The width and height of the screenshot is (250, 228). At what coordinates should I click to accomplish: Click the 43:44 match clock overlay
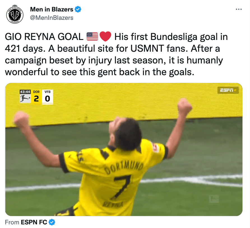(x=25, y=92)
